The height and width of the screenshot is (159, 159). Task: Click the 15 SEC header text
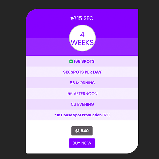point(85,18)
